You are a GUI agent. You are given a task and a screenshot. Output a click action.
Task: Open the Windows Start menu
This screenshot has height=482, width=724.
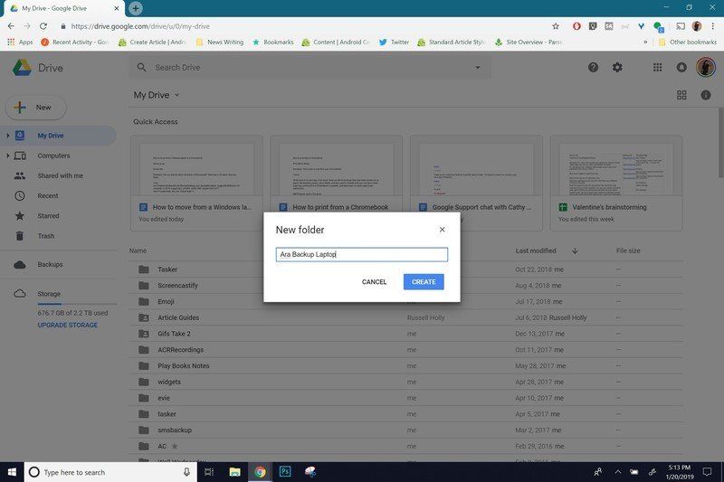(x=12, y=472)
